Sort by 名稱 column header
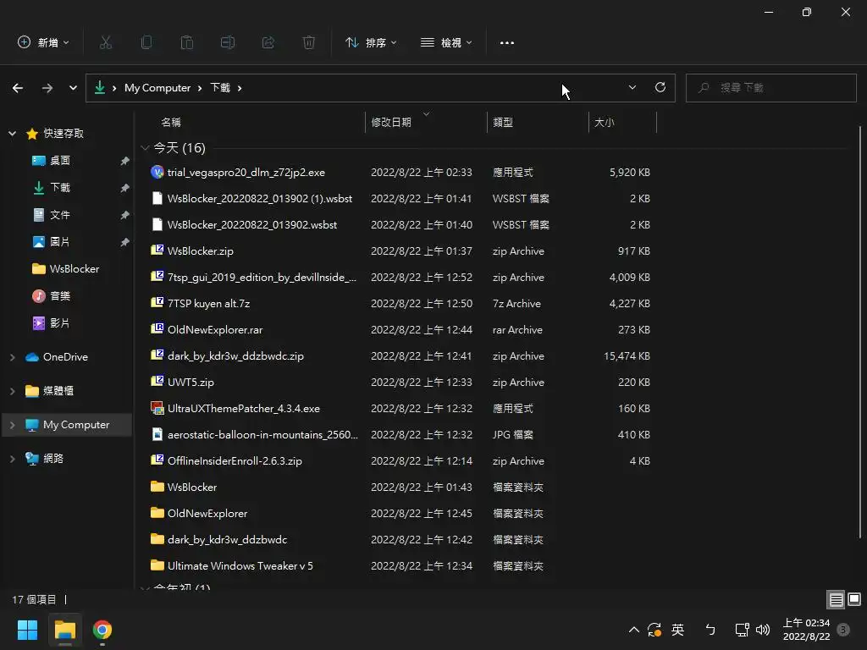This screenshot has width=867, height=650. pos(171,122)
